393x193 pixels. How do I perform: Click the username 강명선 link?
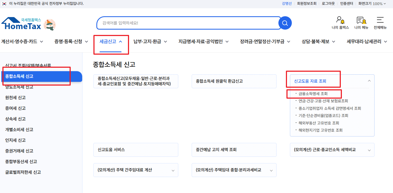pos(287,3)
